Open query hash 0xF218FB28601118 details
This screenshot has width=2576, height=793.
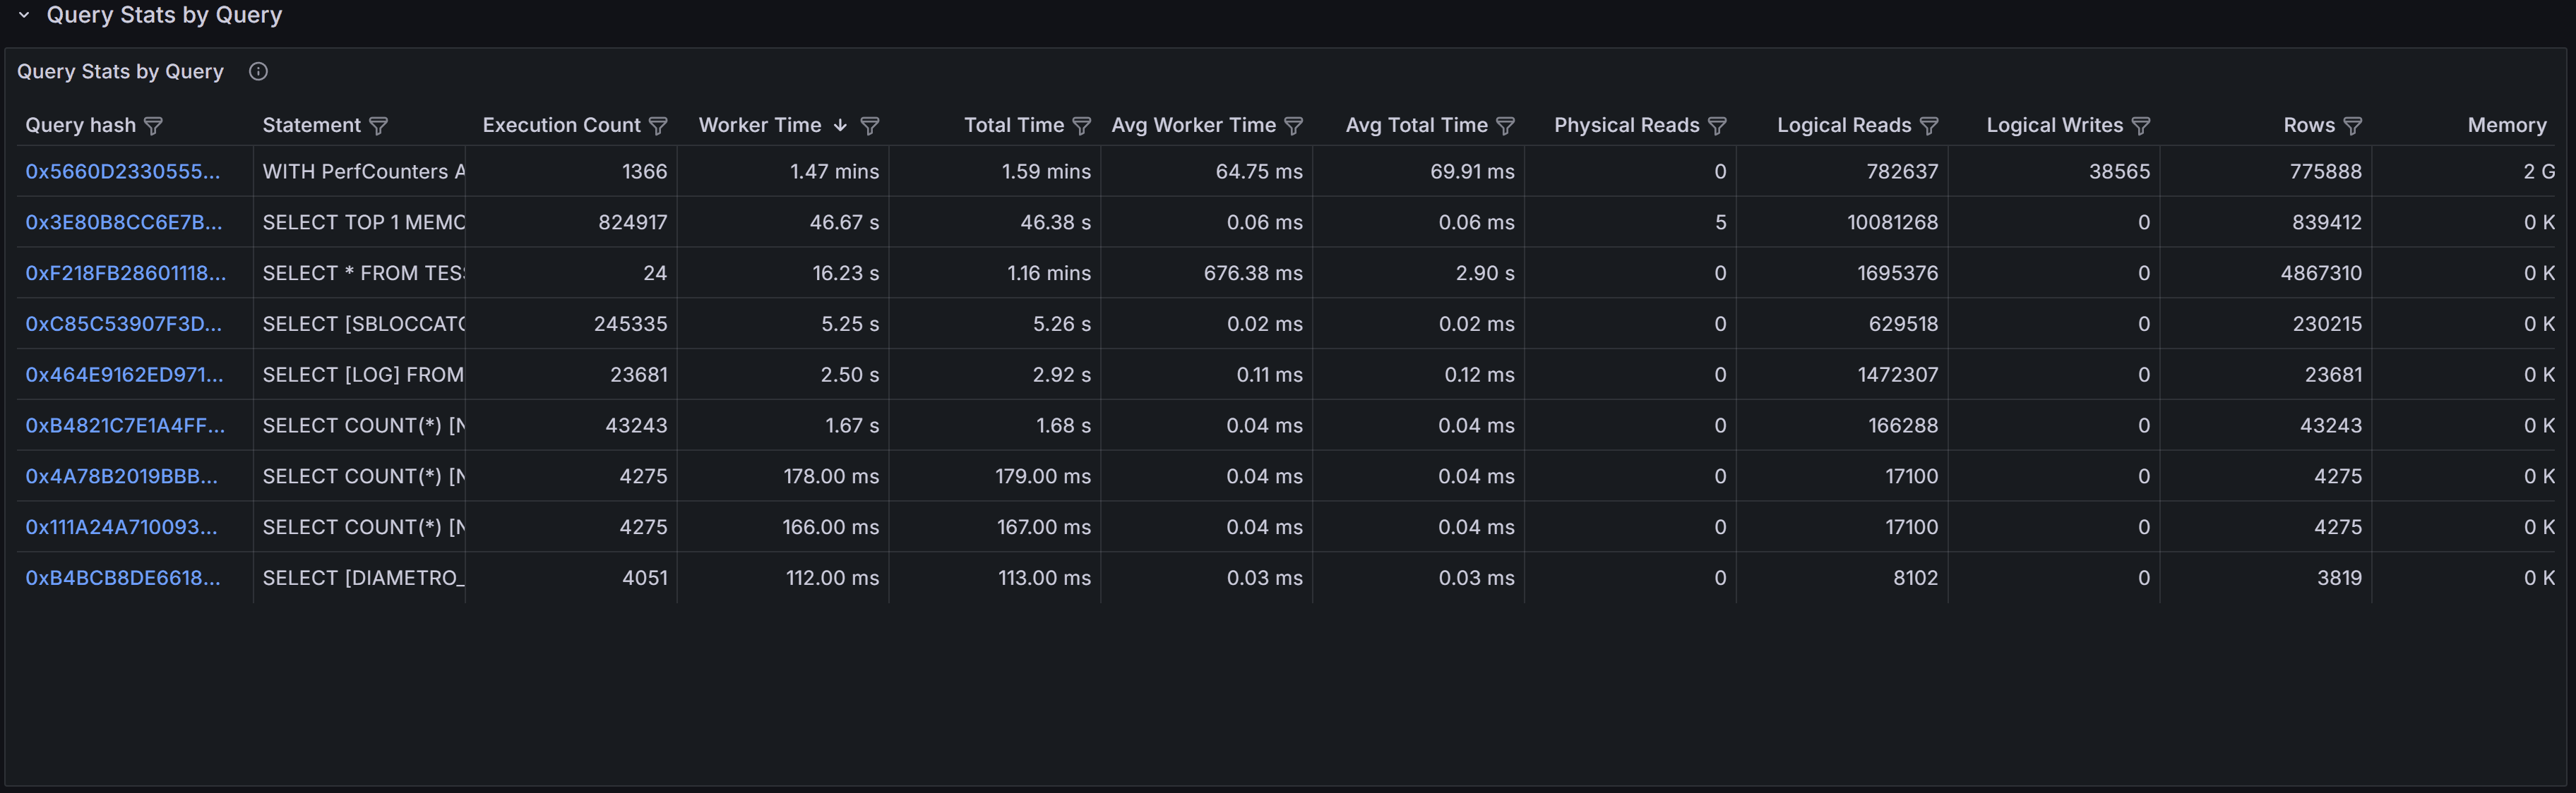pyautogui.click(x=125, y=272)
